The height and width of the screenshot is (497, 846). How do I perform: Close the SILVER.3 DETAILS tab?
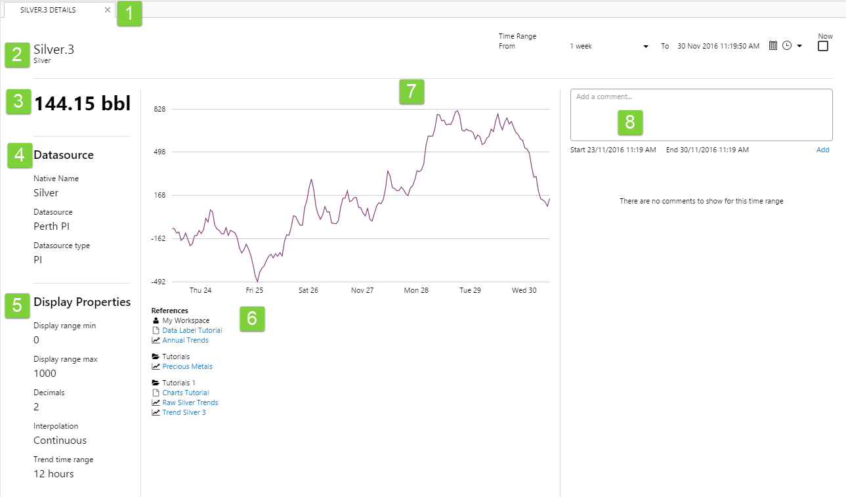point(108,10)
